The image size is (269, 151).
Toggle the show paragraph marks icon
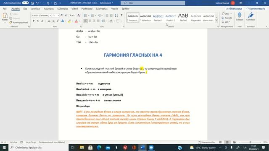(121, 16)
